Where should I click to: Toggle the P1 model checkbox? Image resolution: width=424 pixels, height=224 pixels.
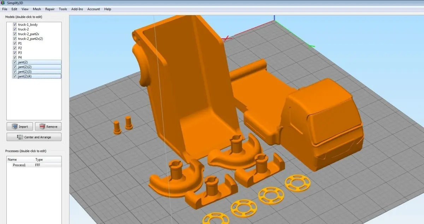pyautogui.click(x=15, y=43)
